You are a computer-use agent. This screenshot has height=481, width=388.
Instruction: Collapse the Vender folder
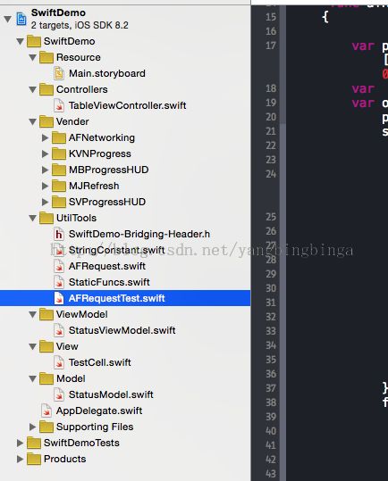[32, 121]
